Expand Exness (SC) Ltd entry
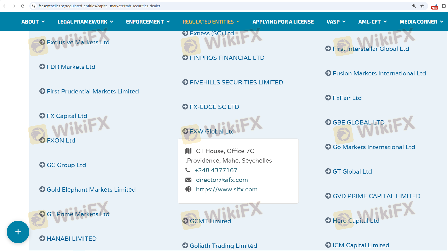This screenshot has width=448, height=251. [208, 33]
